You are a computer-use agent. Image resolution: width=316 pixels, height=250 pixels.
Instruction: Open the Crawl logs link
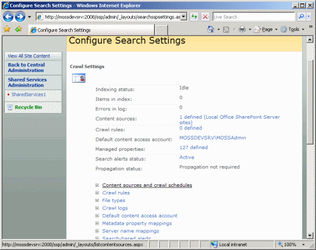tap(115, 208)
